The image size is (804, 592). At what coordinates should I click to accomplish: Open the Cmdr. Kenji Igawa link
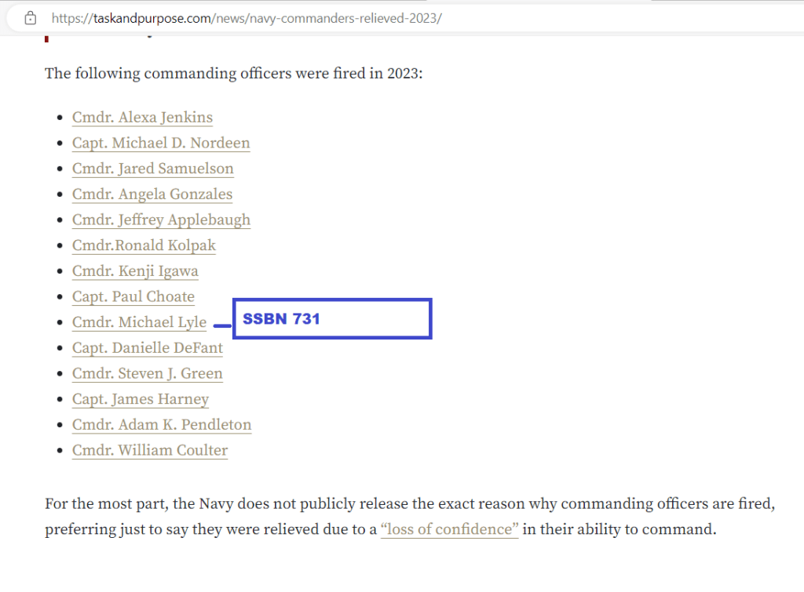[x=135, y=271]
